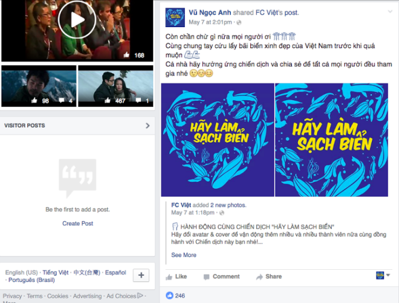The width and height of the screenshot is (399, 303).
Task: Open the video thumbnail with 98 likes
Action: tap(39, 86)
